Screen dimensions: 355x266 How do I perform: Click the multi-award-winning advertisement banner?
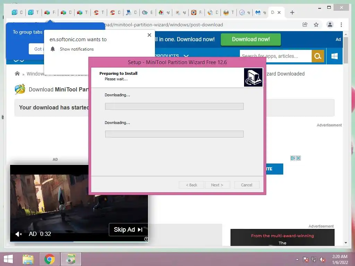pos(282,238)
